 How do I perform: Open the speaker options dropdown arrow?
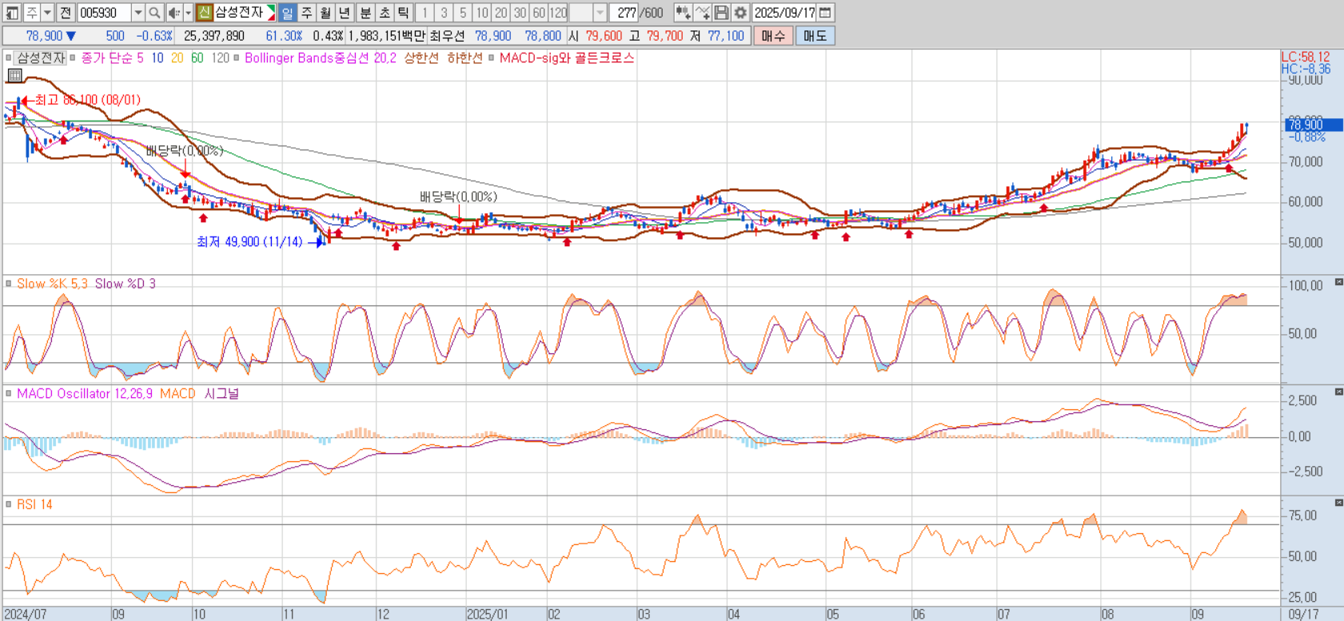(188, 13)
